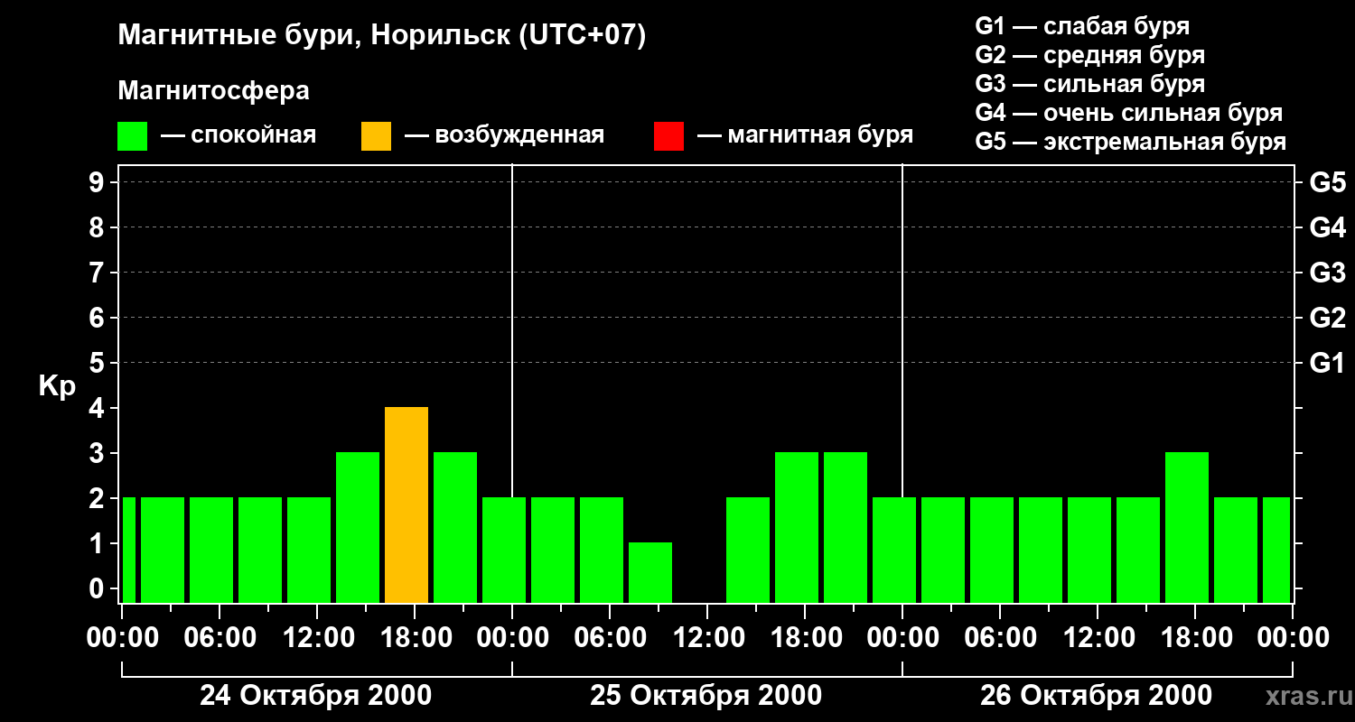
Task: Click the red legend square for магнитная буря
Action: [x=668, y=135]
